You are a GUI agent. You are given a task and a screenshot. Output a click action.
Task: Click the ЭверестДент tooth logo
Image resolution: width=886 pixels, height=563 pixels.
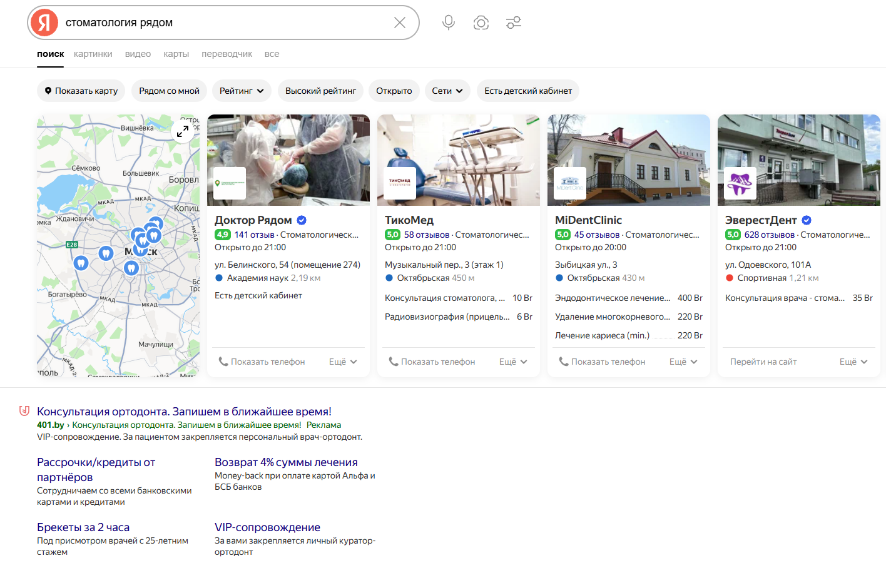(x=740, y=183)
